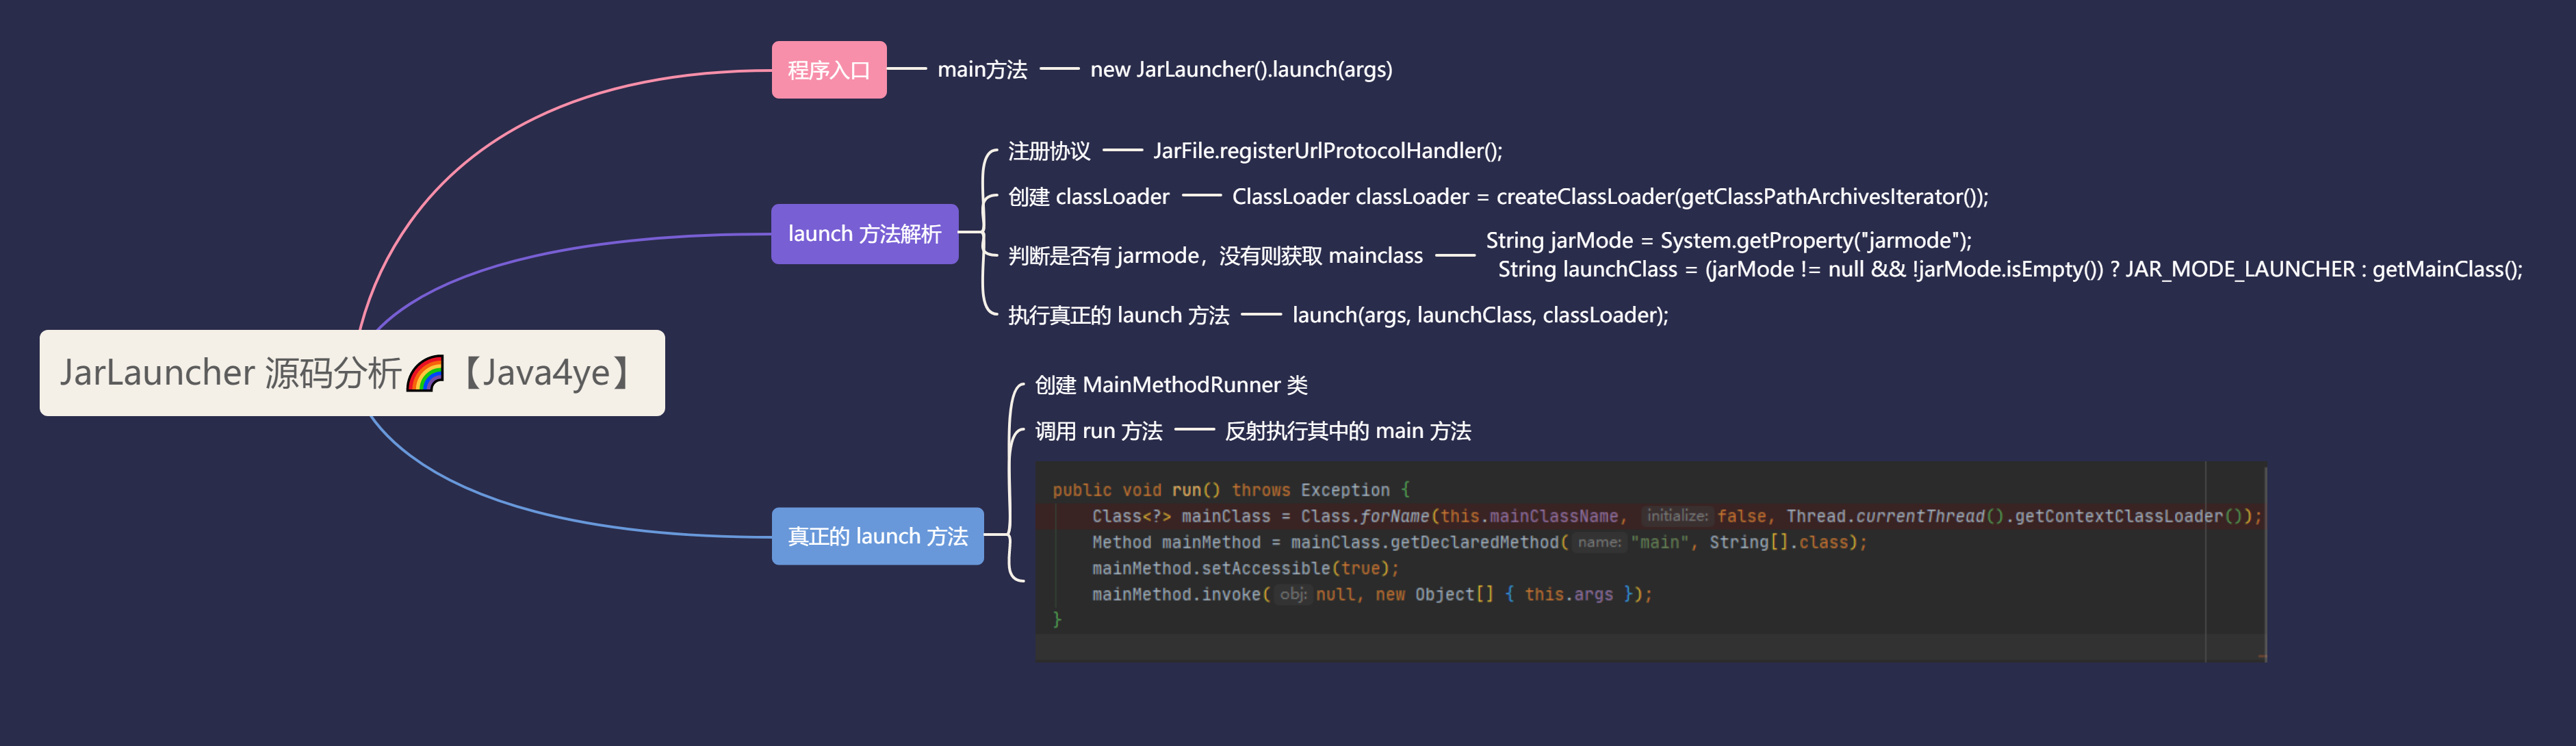Image resolution: width=2576 pixels, height=746 pixels.
Task: Select the blue 真正的 launch 方法 node
Action: 877,537
